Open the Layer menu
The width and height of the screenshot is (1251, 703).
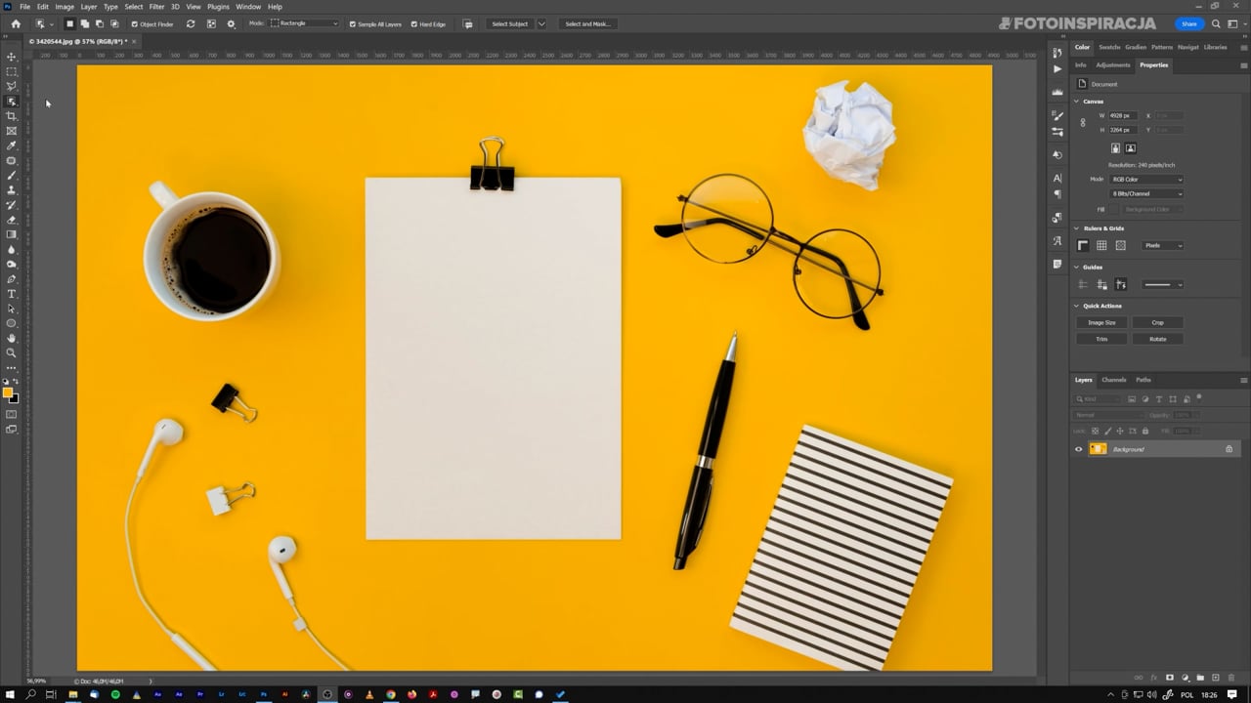click(89, 7)
